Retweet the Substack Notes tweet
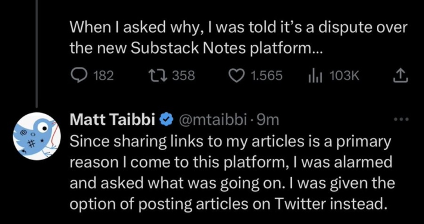This screenshot has width=424, height=224. [x=158, y=76]
